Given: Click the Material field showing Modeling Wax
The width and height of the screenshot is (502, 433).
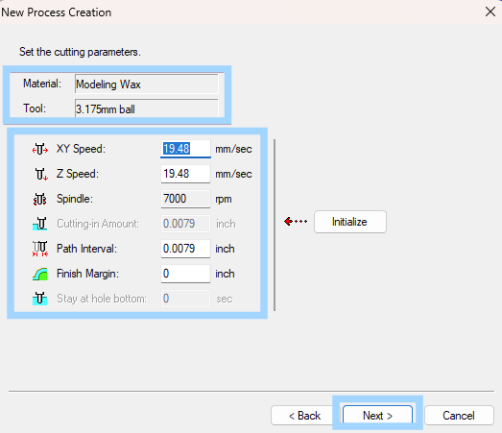Looking at the screenshot, I should coord(147,84).
